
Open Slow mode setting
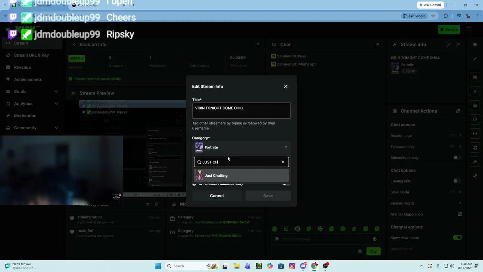click(x=426, y=192)
